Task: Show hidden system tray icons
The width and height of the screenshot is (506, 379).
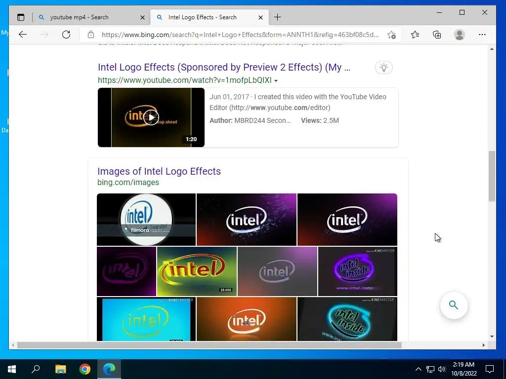Action: (418, 369)
